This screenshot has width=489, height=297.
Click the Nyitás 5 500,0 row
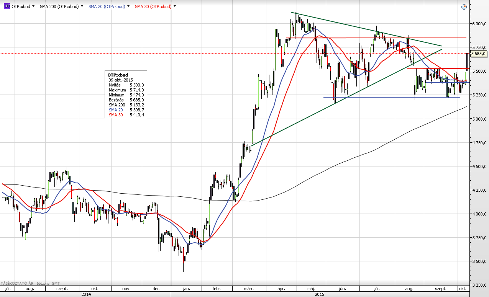pos(126,85)
